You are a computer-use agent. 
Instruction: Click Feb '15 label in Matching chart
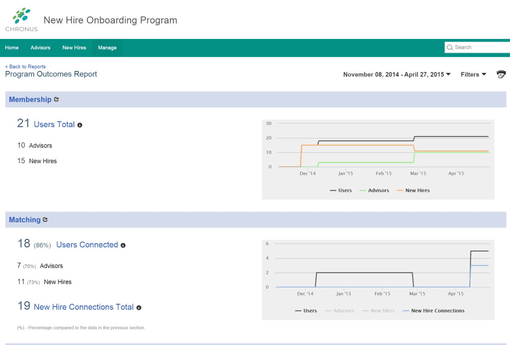382,294
